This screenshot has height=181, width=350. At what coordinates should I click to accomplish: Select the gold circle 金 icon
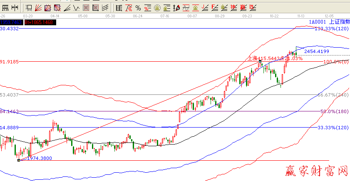(x=157, y=7)
